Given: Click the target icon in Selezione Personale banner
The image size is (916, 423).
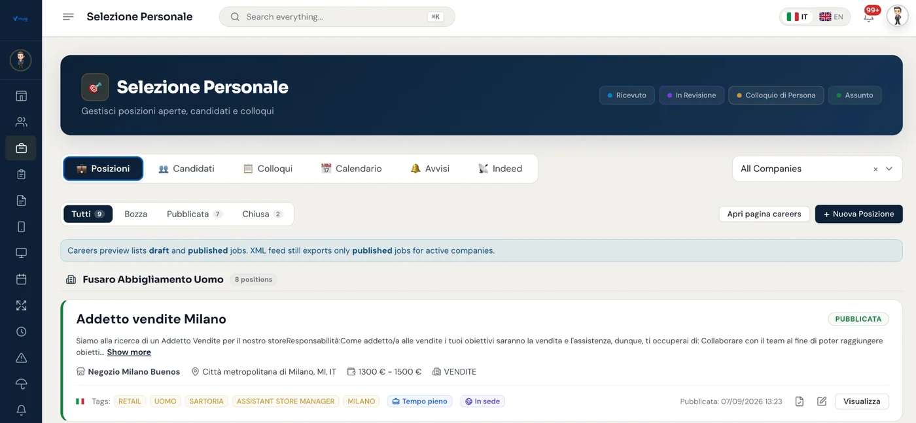Looking at the screenshot, I should coord(95,87).
